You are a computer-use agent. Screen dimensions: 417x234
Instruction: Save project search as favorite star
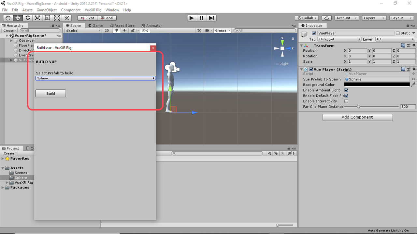(283, 153)
